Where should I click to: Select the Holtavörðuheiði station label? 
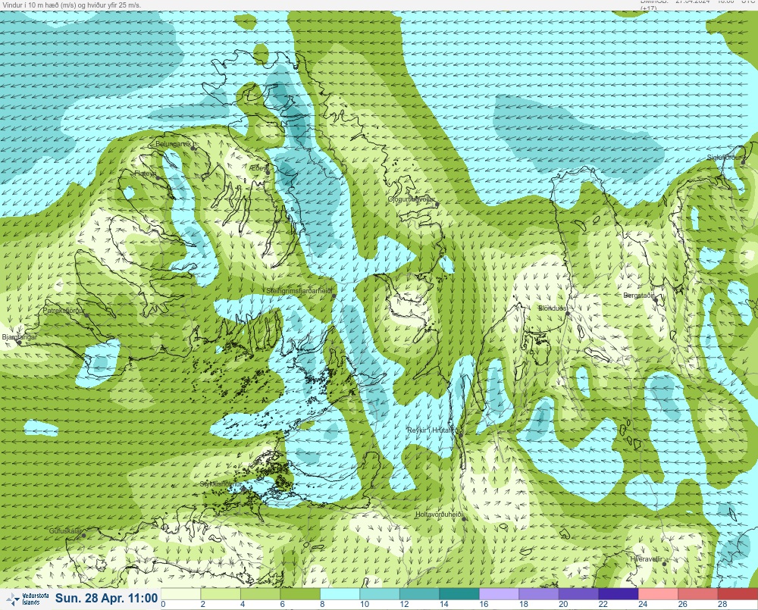coord(440,515)
